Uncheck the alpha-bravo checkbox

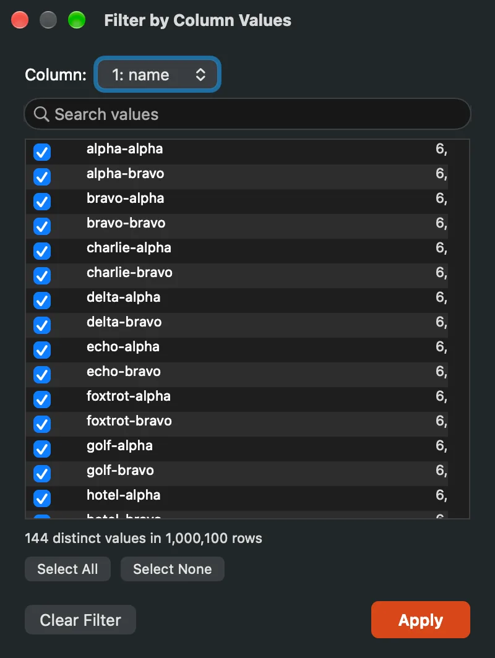point(42,177)
